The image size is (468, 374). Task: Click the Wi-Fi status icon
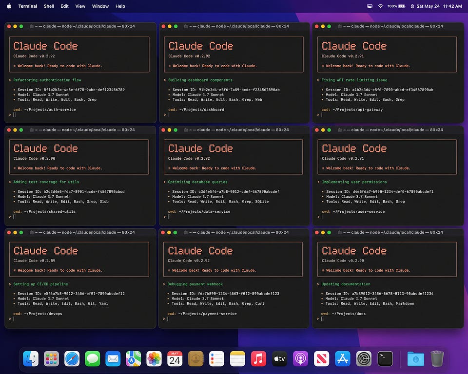pyautogui.click(x=380, y=6)
